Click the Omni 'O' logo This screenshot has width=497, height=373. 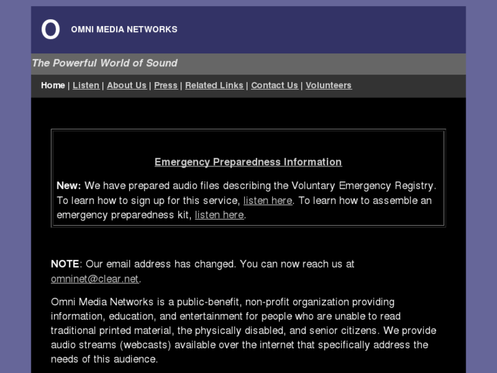pyautogui.click(x=51, y=29)
